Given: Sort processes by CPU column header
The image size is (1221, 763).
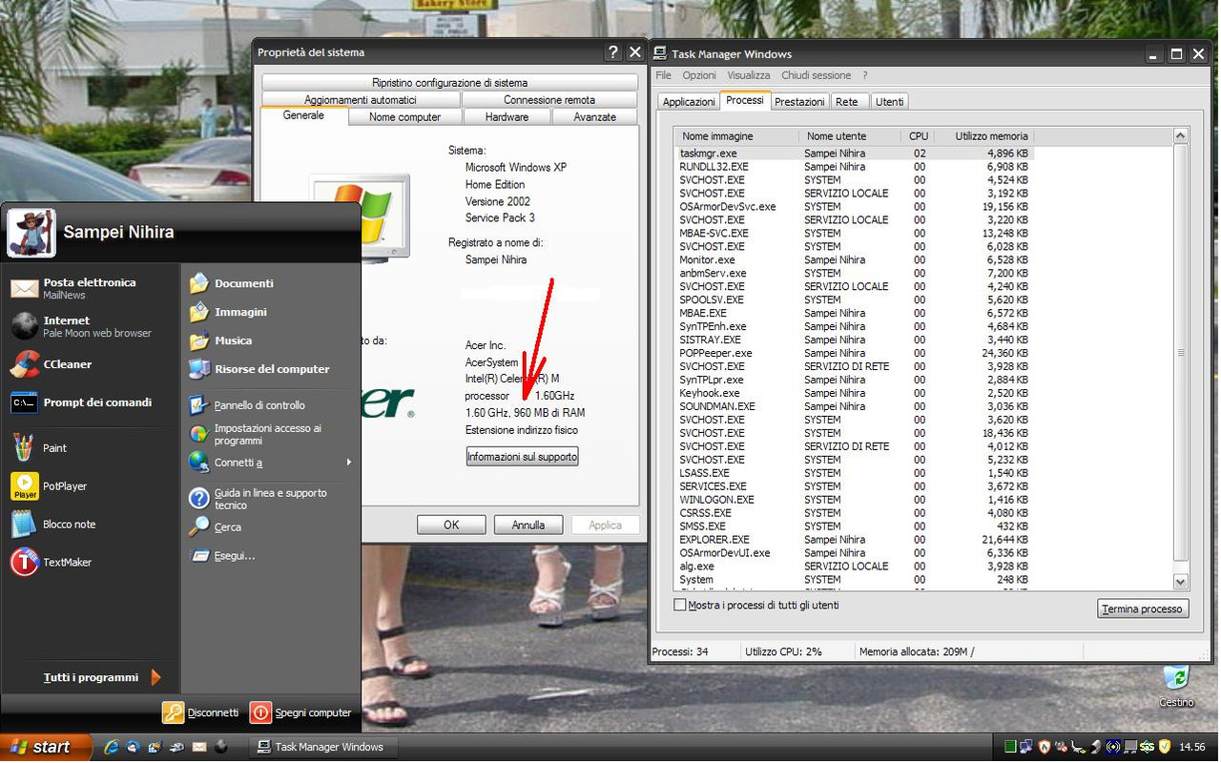Looking at the screenshot, I should tap(918, 136).
